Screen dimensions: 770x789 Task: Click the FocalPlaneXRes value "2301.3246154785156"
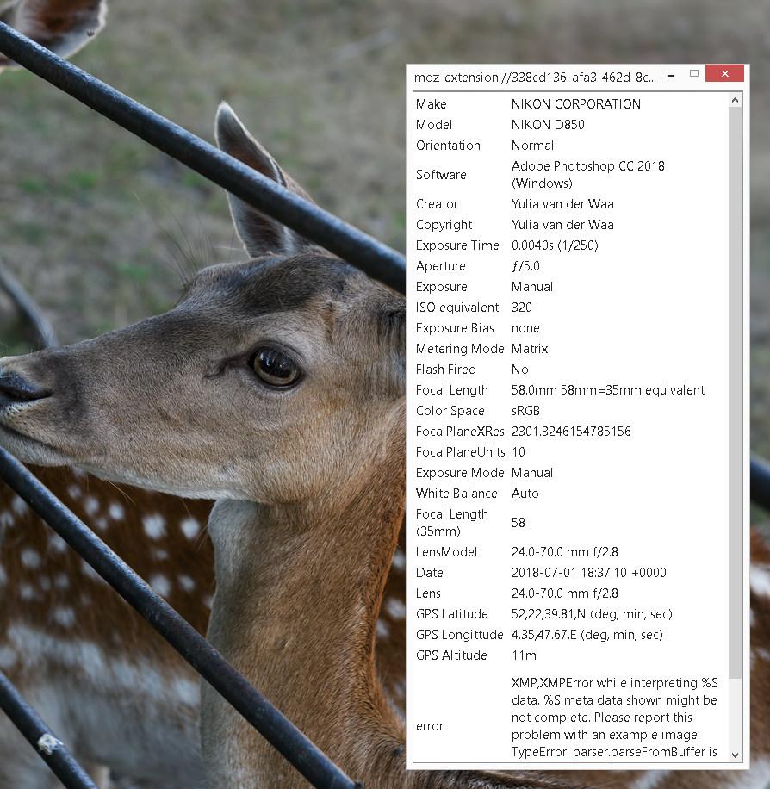pyautogui.click(x=571, y=432)
